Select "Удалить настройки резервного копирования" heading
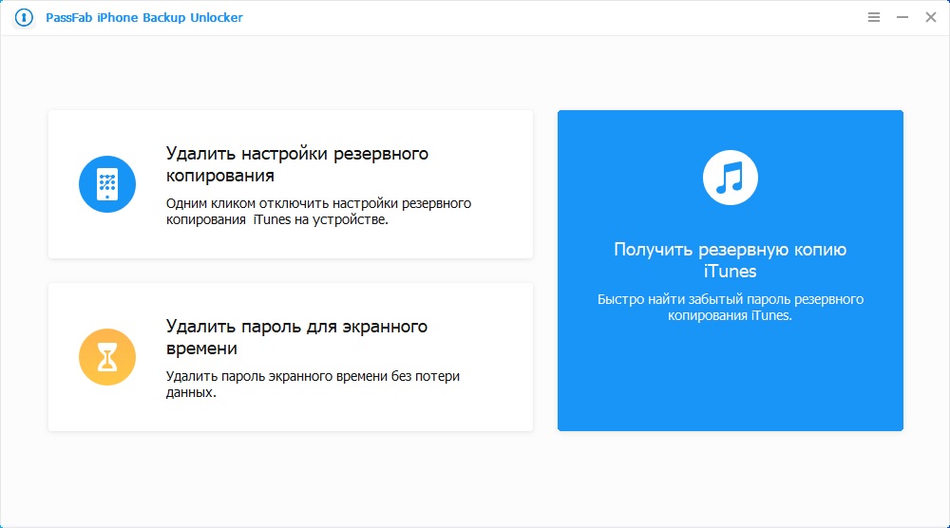 [x=296, y=164]
